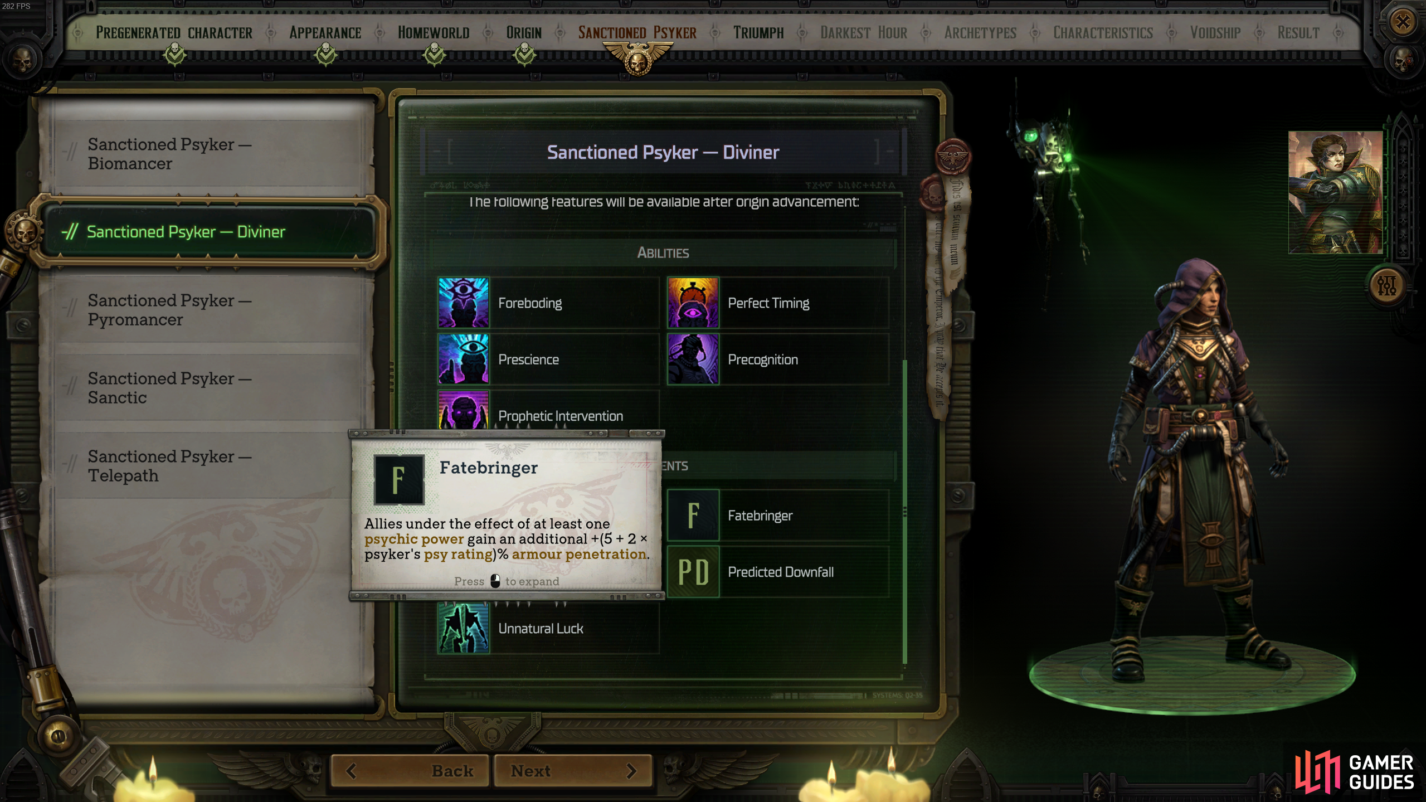Switch to the Appearance tab
The width and height of the screenshot is (1426, 802).
pyautogui.click(x=325, y=33)
